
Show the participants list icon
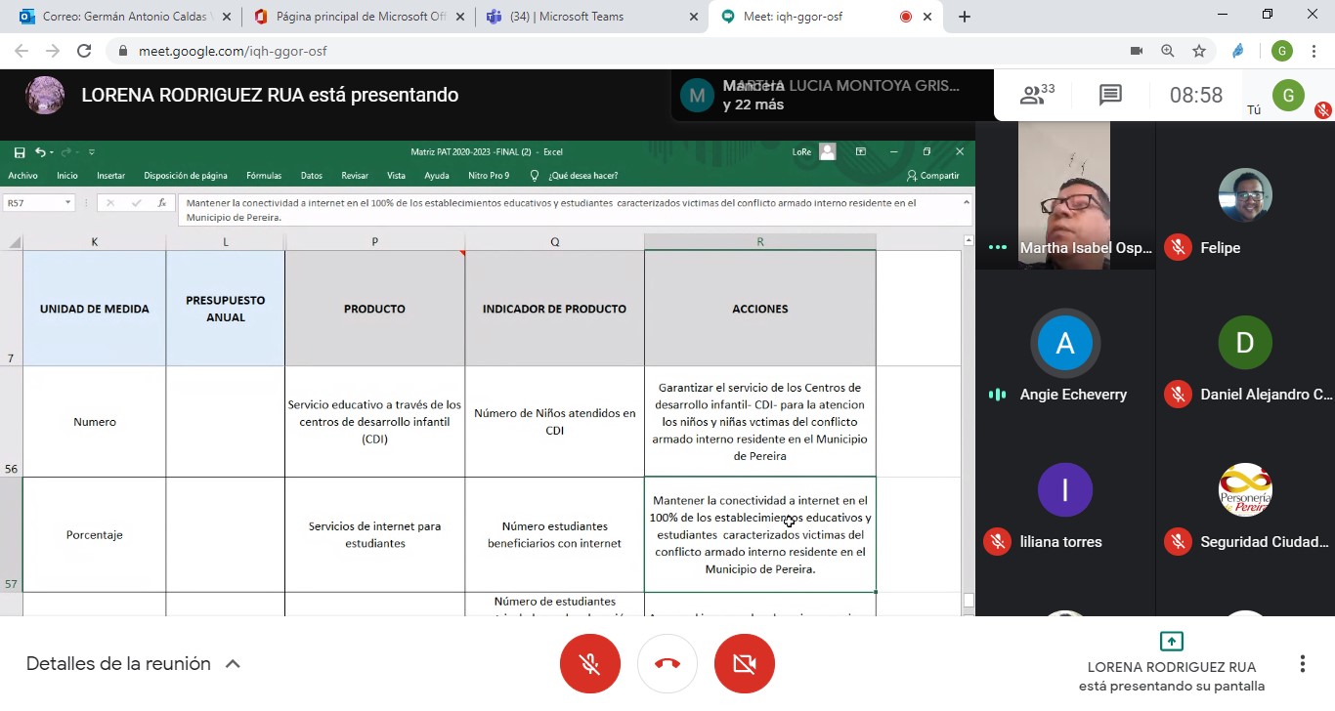(x=1036, y=95)
